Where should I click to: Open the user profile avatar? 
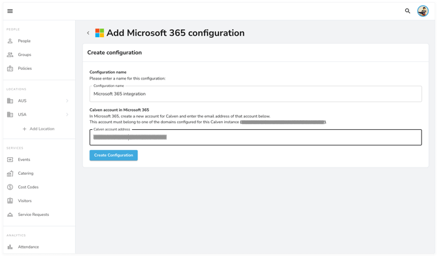point(422,11)
